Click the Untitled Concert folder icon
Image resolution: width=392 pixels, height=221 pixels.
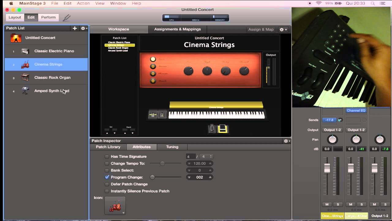click(16, 38)
